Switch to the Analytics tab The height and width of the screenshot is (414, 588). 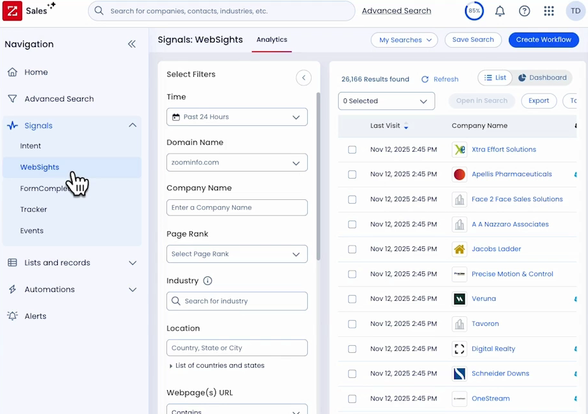pos(272,40)
